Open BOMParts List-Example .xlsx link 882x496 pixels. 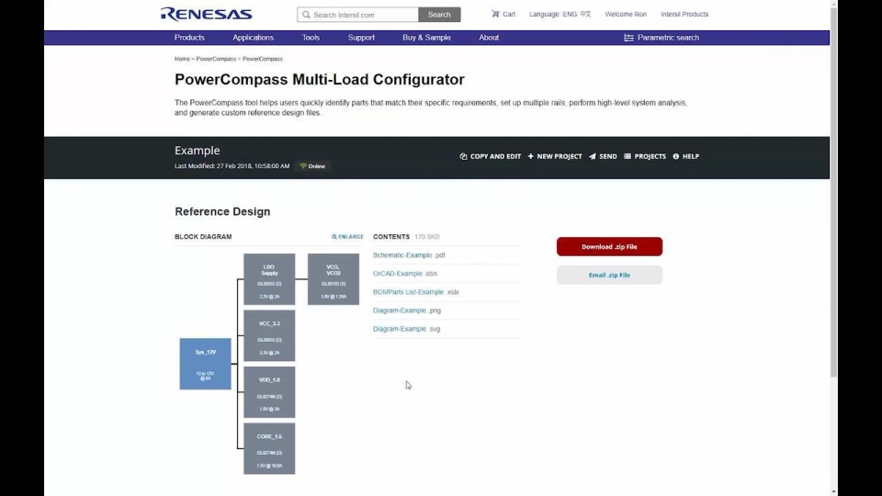(415, 292)
